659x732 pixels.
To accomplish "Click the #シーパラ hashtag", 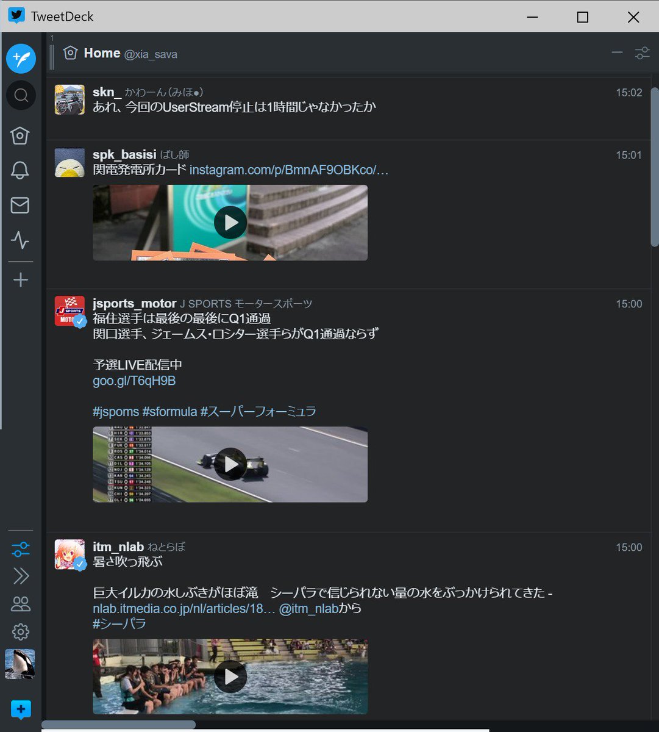I will pyautogui.click(x=119, y=623).
